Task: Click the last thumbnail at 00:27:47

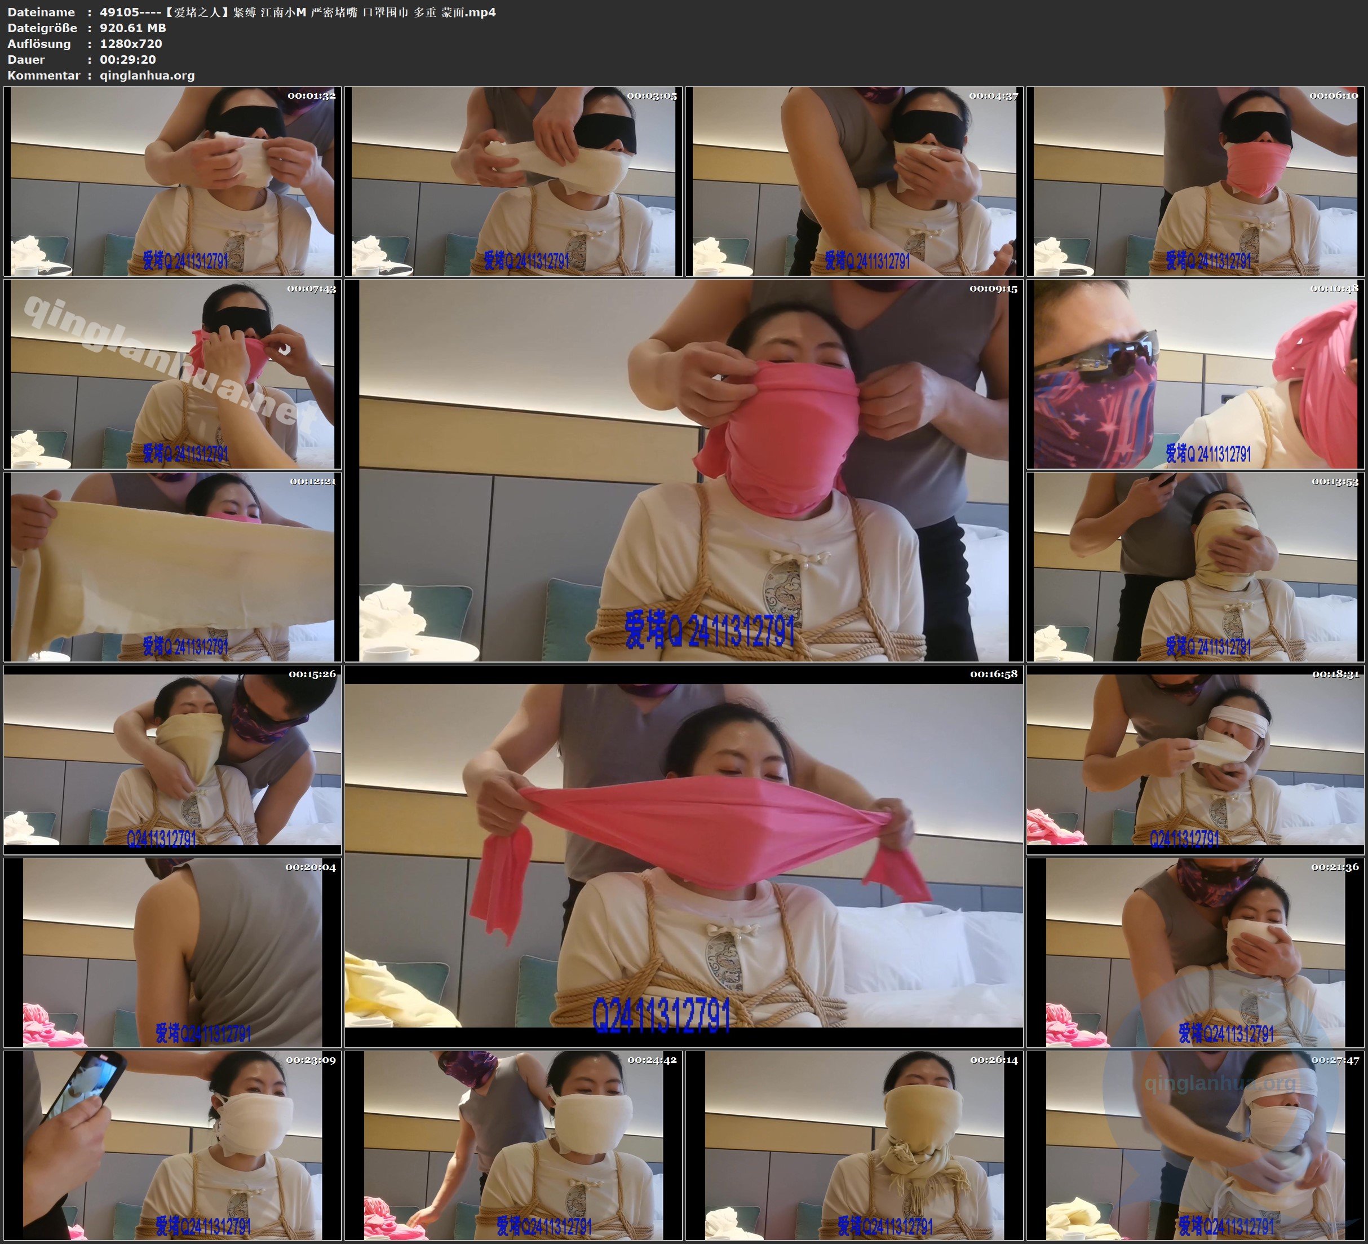Action: coord(1195,1145)
